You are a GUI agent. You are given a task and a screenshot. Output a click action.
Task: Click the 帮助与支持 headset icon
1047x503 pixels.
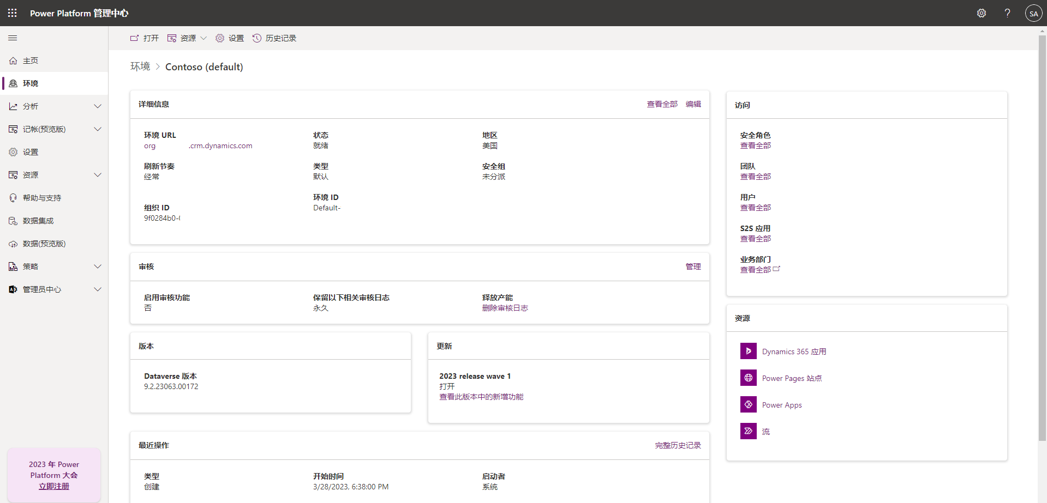click(13, 198)
